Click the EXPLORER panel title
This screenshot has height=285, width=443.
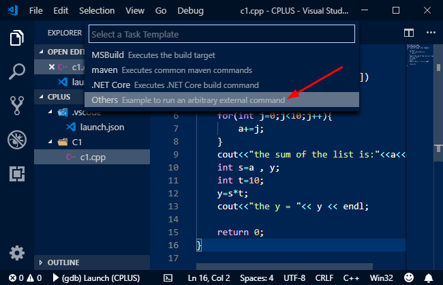coord(65,33)
